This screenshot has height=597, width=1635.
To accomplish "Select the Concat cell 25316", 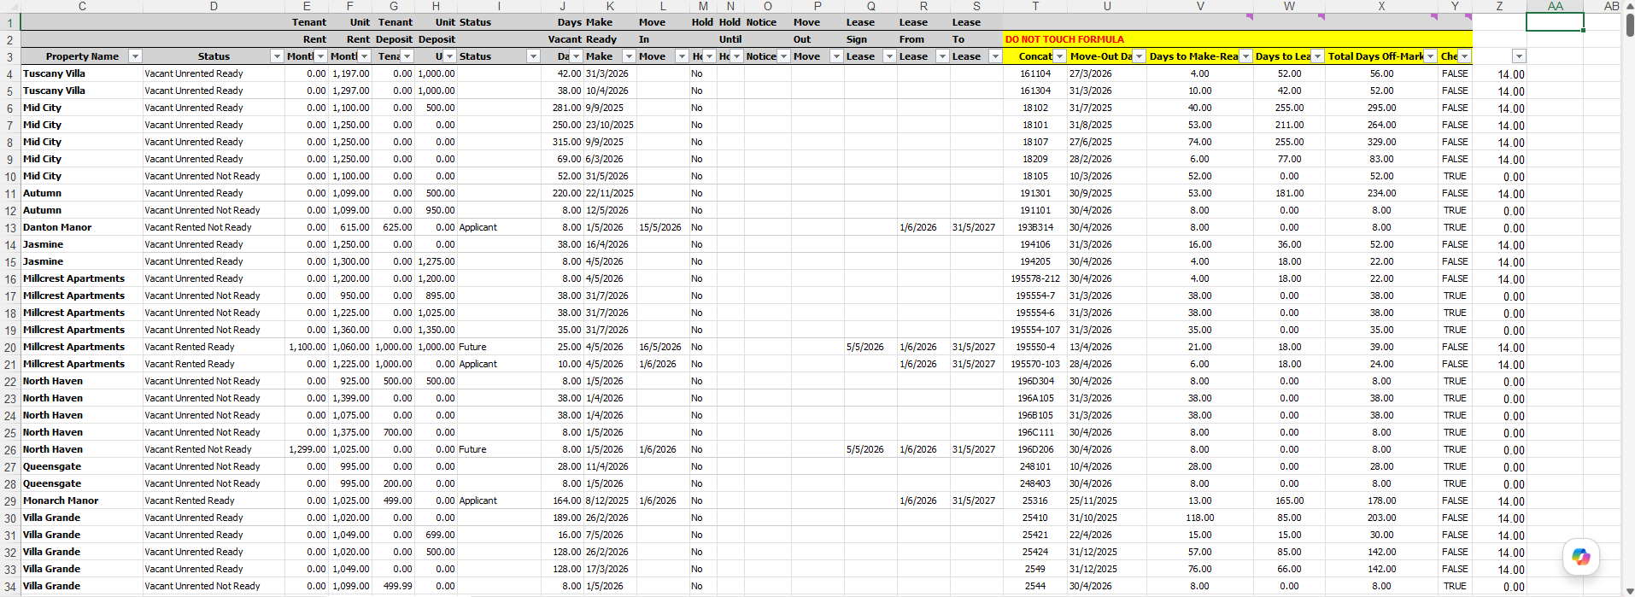I will (1035, 500).
